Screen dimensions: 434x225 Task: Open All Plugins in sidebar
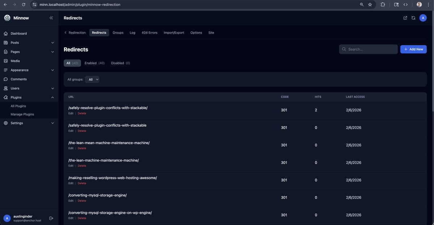tap(18, 106)
